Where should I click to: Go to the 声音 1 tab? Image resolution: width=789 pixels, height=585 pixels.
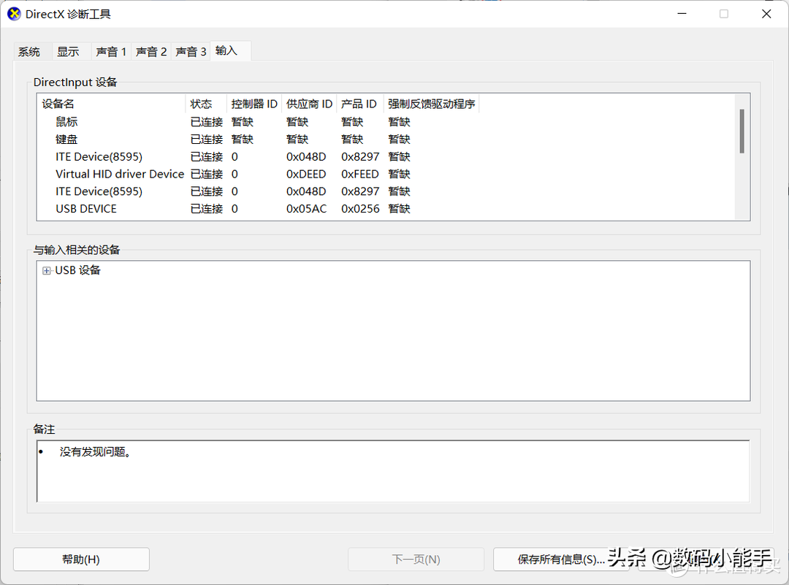tap(111, 52)
